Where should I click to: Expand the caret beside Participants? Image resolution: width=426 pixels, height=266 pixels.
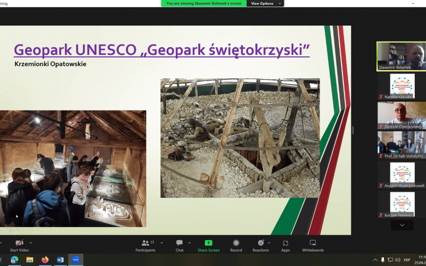tap(162, 243)
